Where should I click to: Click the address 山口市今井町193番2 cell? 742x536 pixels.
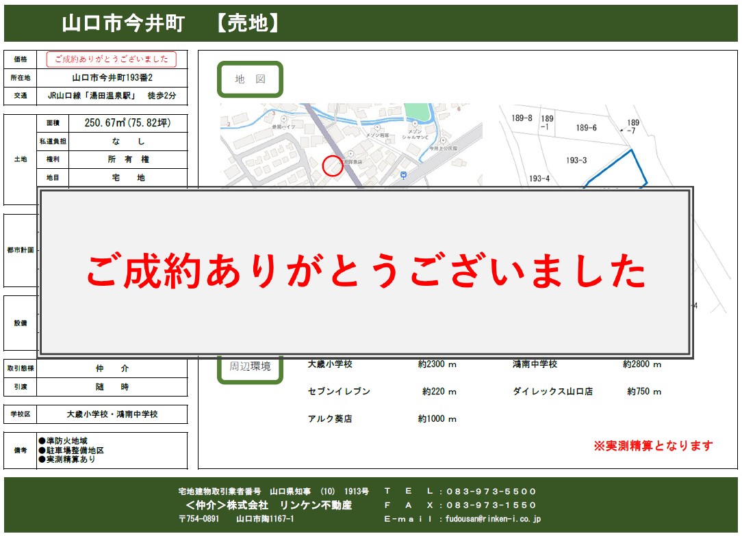[x=112, y=78]
